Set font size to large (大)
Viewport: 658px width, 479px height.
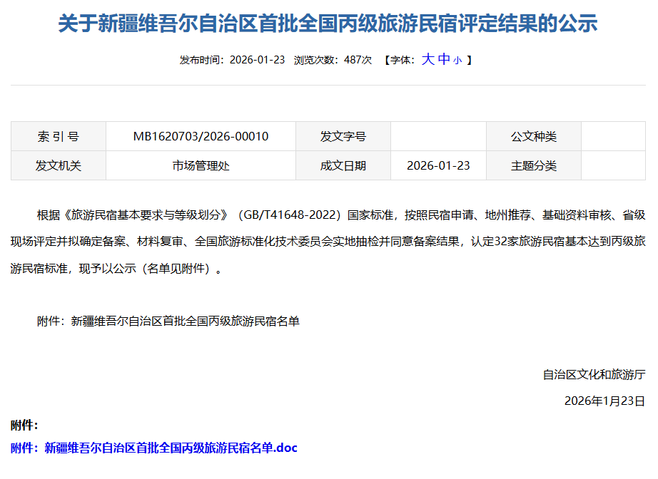[427, 59]
